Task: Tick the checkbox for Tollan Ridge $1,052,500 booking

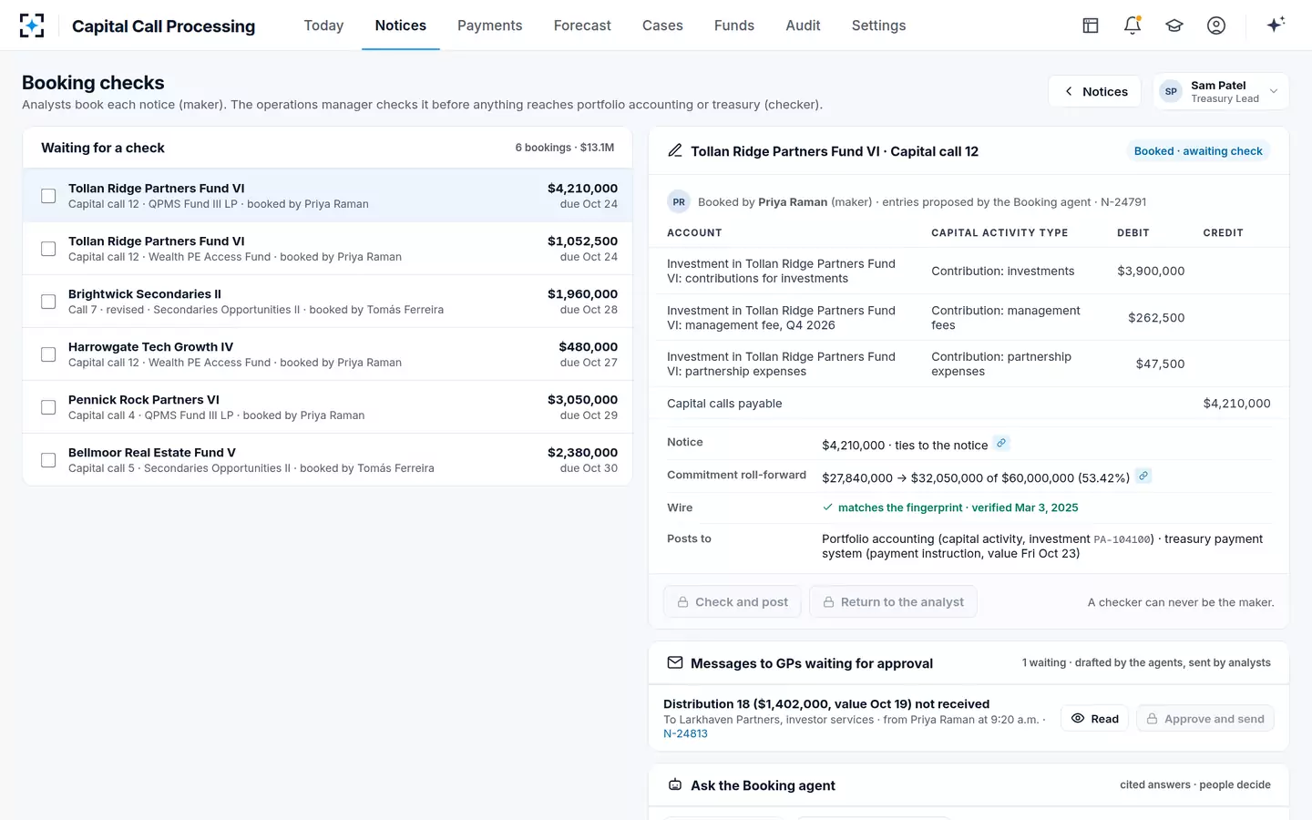Action: (x=48, y=249)
